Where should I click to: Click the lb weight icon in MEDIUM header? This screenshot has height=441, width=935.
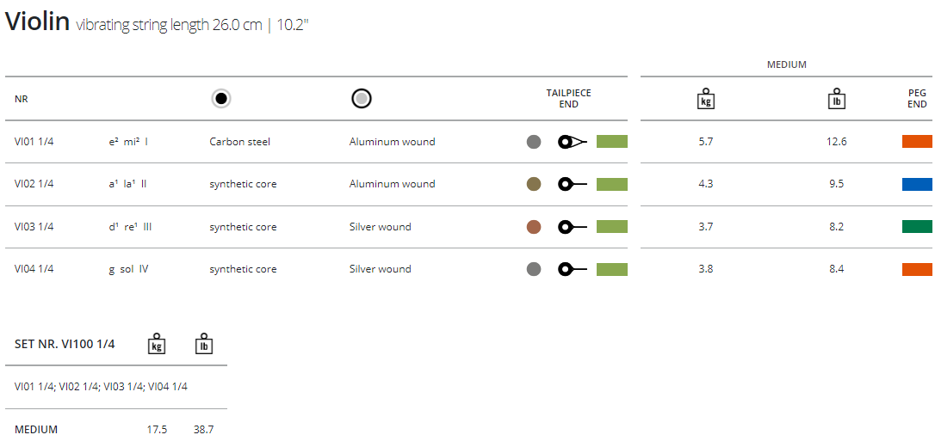click(837, 100)
